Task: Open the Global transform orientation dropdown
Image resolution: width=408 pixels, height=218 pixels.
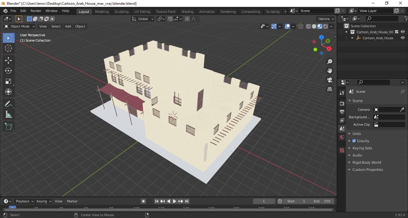Action: (x=143, y=19)
